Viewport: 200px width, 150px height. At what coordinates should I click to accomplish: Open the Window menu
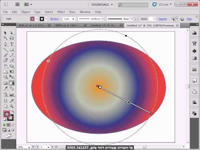coord(85,12)
